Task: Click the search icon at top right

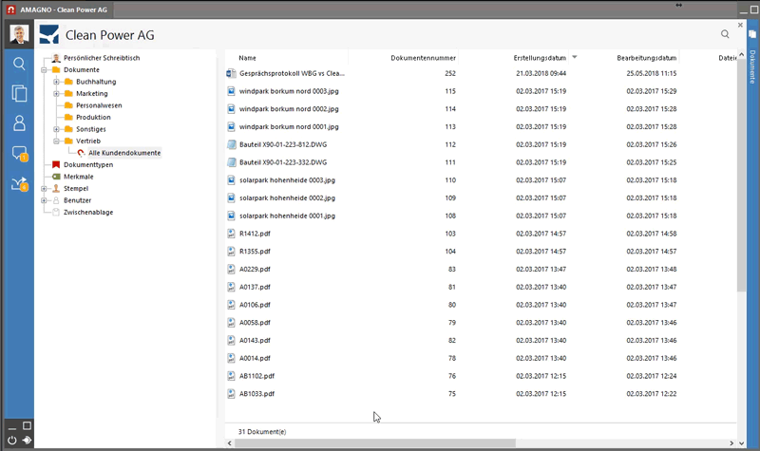Action: 725,34
